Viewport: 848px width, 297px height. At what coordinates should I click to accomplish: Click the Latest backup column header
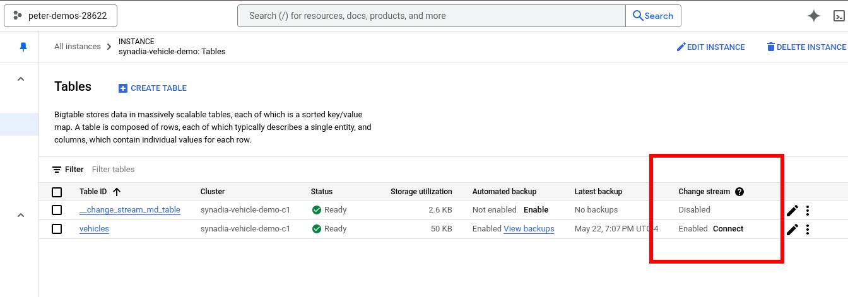pos(598,192)
